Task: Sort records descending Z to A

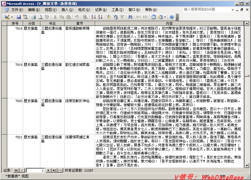Action: (100, 17)
